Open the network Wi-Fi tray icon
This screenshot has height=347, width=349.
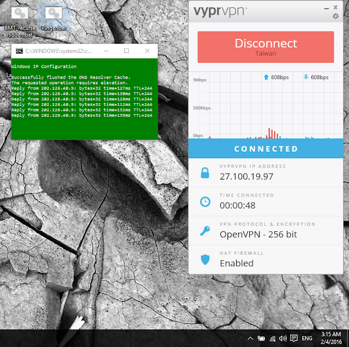[273, 338]
